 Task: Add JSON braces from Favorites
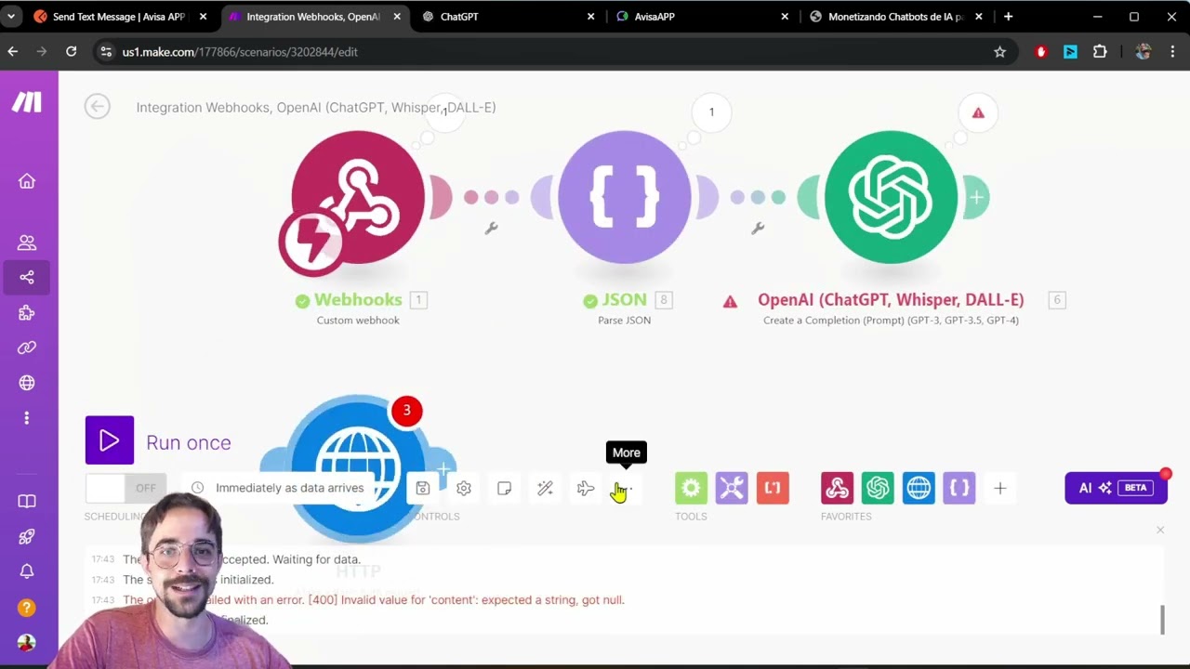[959, 488]
